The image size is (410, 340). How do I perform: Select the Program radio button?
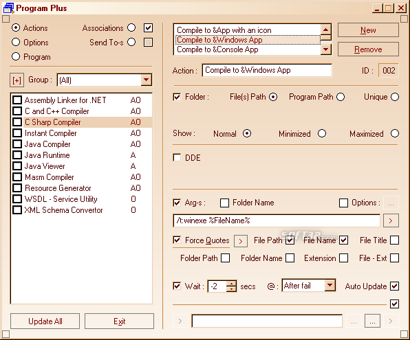coord(16,56)
